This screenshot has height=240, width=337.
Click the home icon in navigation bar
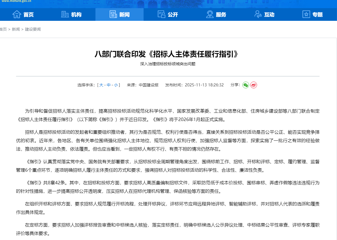pyautogui.click(x=17, y=14)
